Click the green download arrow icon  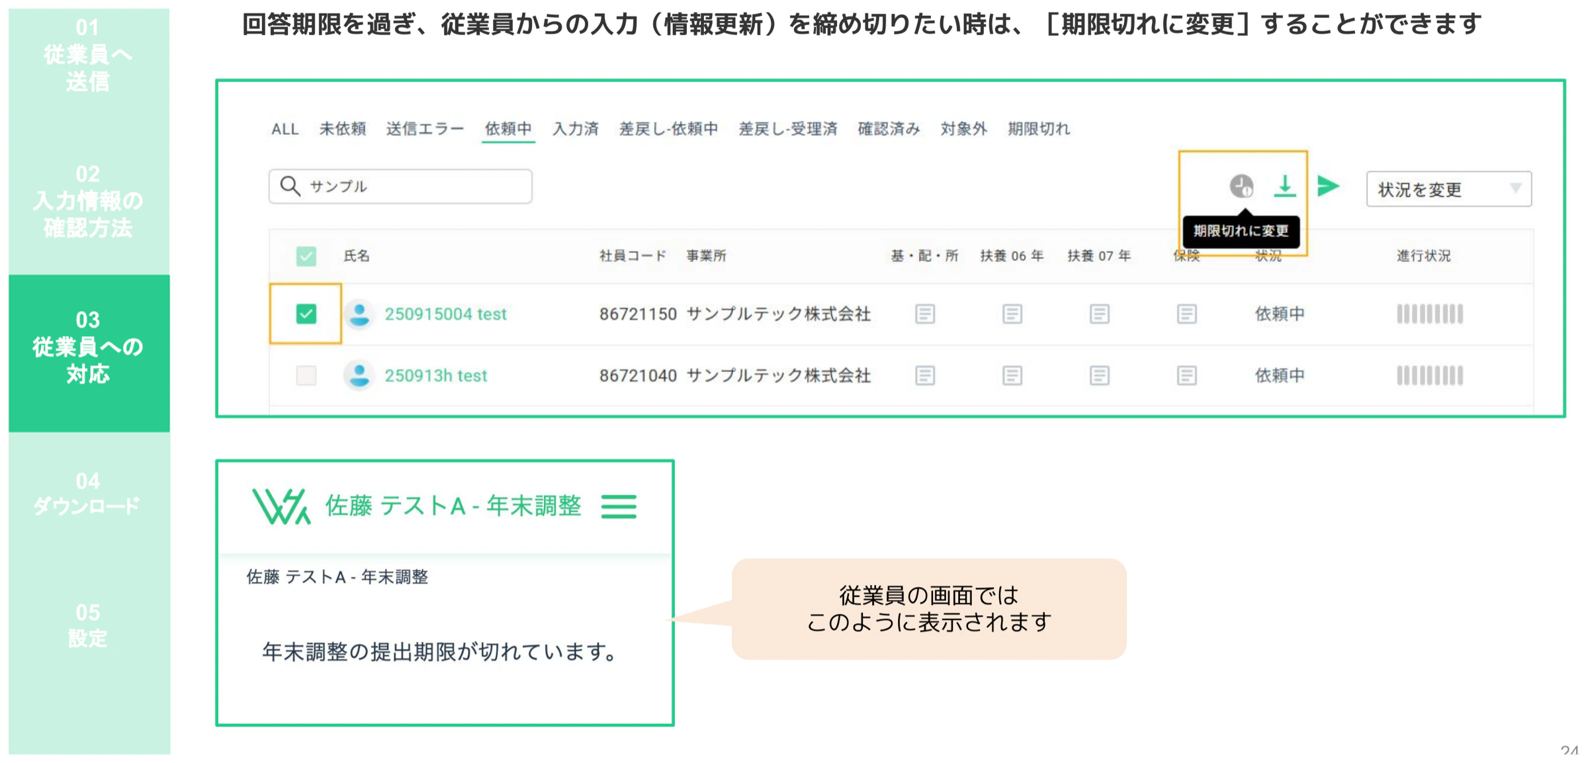coord(1284,186)
